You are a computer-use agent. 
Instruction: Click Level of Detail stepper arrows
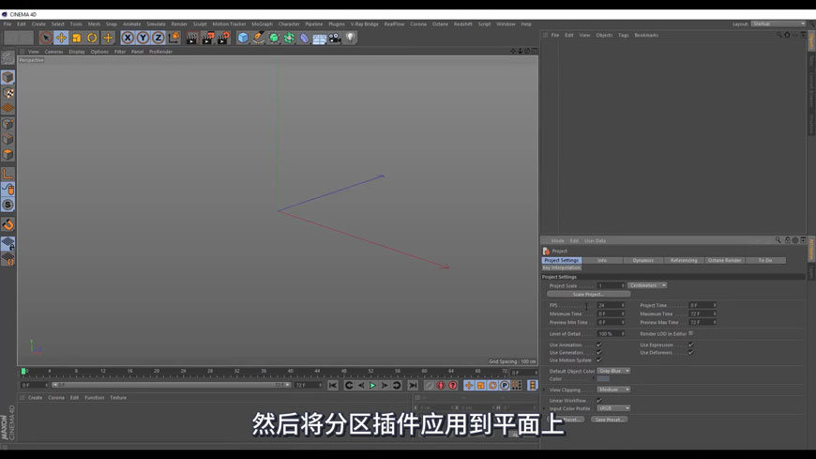[x=623, y=333]
